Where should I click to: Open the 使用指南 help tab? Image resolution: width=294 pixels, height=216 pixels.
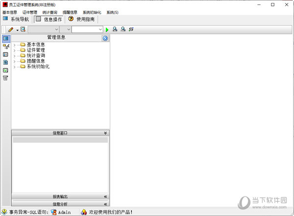point(81,19)
